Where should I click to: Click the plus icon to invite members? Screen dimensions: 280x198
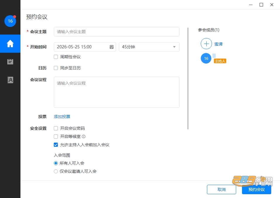point(206,44)
